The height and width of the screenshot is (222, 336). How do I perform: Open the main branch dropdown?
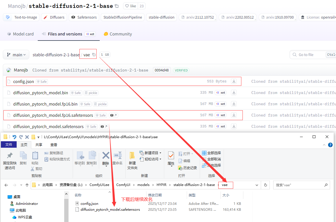click(x=16, y=55)
